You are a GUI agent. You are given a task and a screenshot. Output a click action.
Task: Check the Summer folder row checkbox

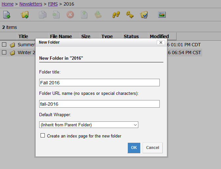(4, 45)
